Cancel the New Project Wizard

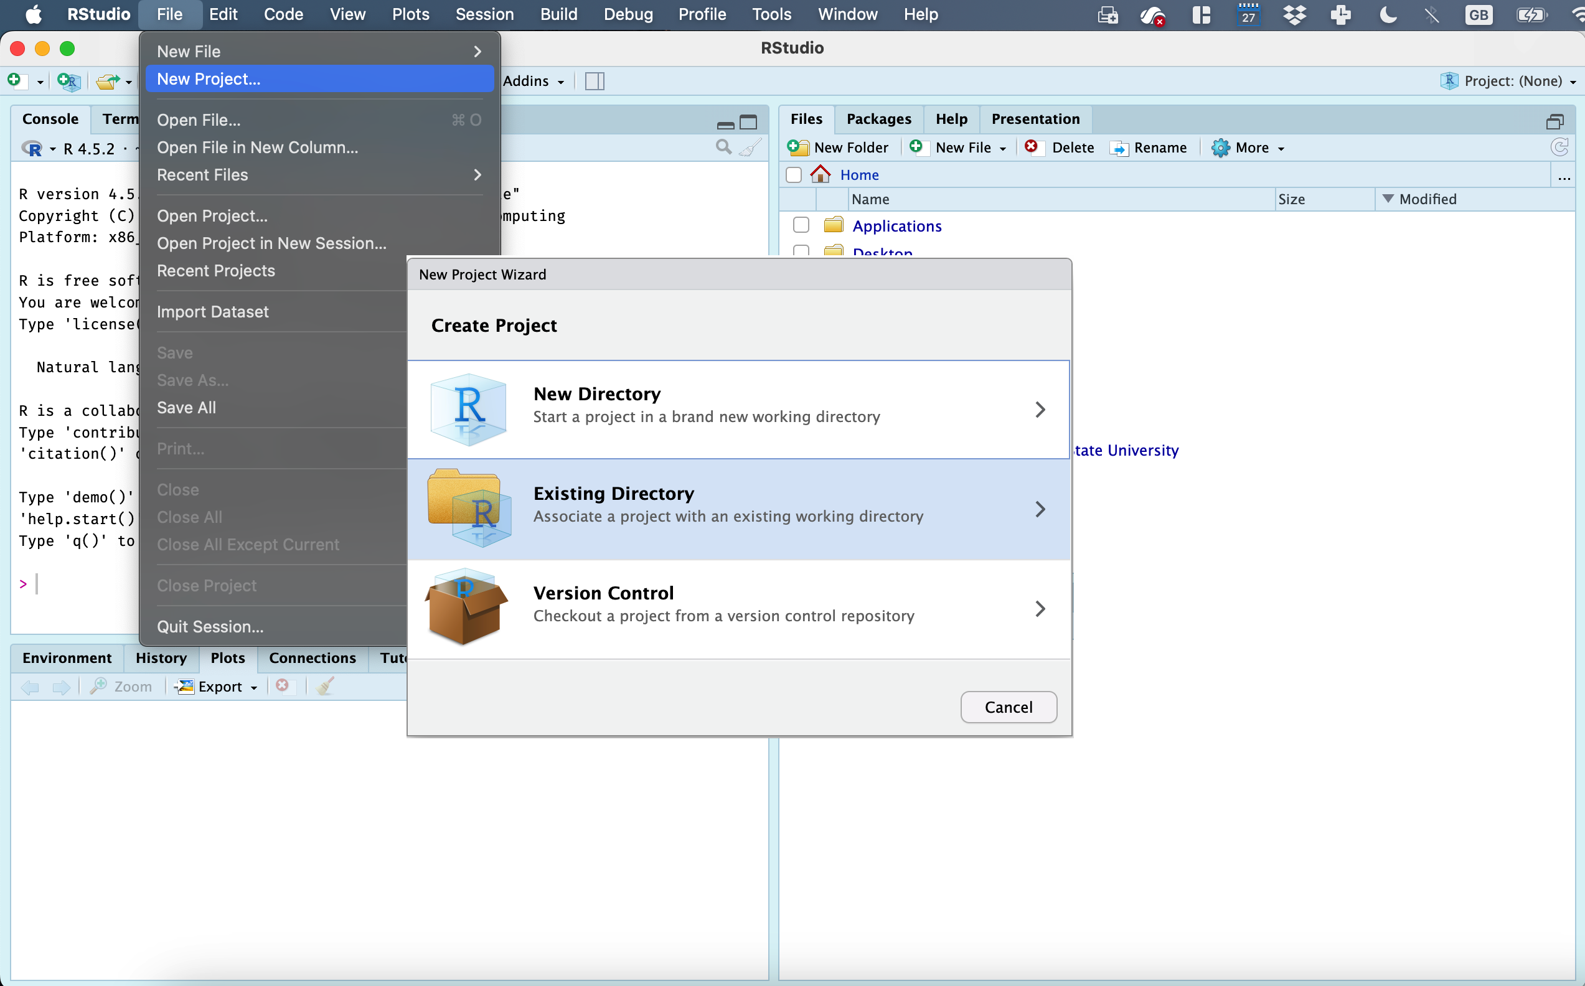(1008, 707)
